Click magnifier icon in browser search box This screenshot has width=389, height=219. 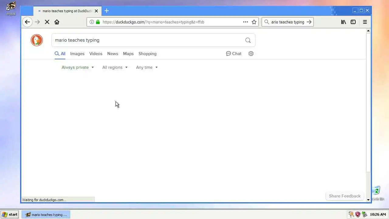tap(267, 22)
